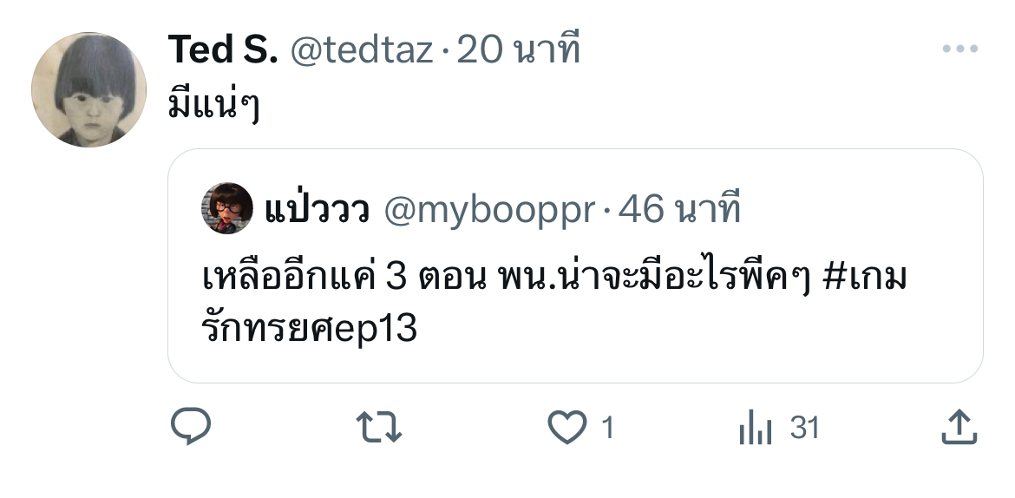
Task: Open view analytics bar chart icon
Action: pyautogui.click(x=756, y=428)
